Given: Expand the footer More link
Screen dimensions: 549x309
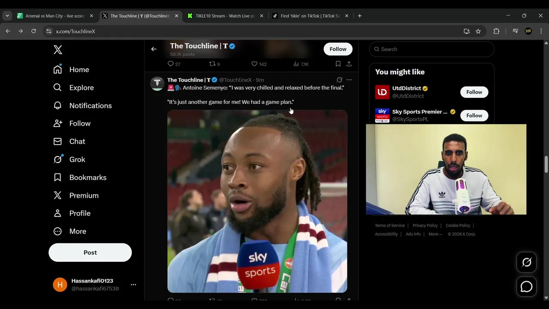Looking at the screenshot, I should point(435,234).
